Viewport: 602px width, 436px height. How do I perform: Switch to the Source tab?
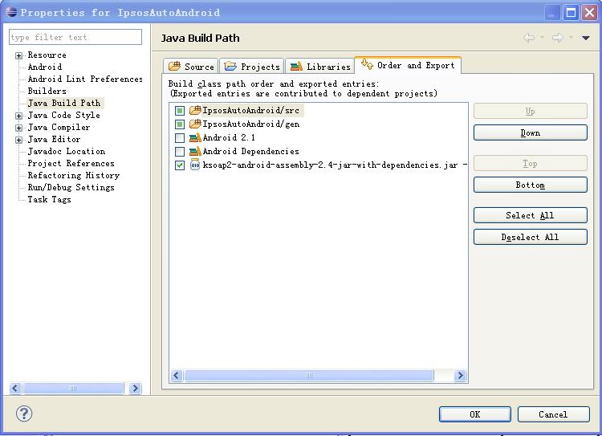pyautogui.click(x=191, y=66)
